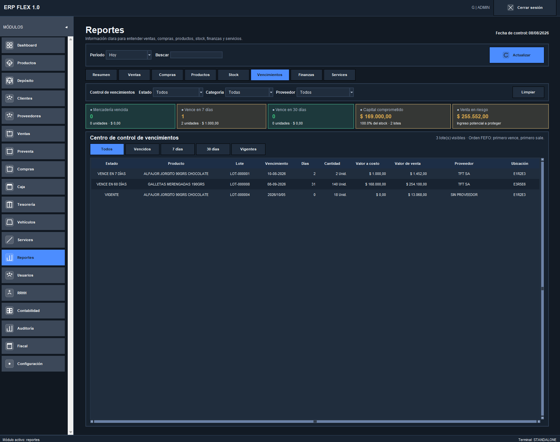Open the Preventa icon in sidebar
Image resolution: width=560 pixels, height=442 pixels.
[9, 151]
